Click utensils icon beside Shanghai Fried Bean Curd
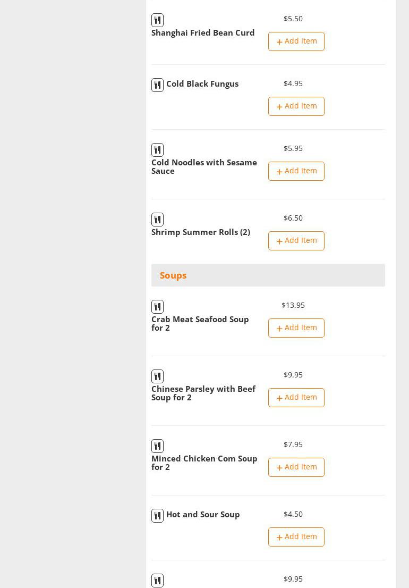409x588 pixels. (157, 20)
